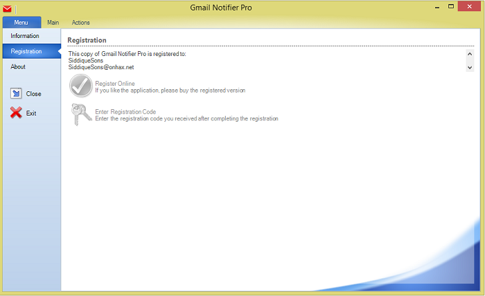
Task: Click the checkmark Register Online icon
Action: pos(81,86)
